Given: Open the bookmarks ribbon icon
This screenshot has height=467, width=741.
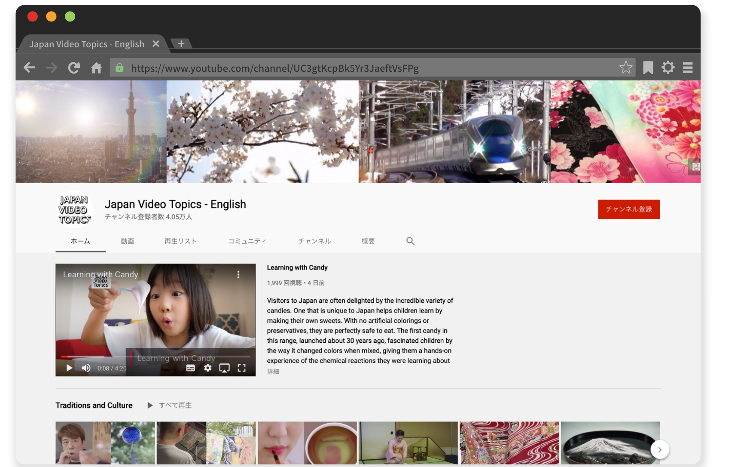Looking at the screenshot, I should (x=648, y=68).
